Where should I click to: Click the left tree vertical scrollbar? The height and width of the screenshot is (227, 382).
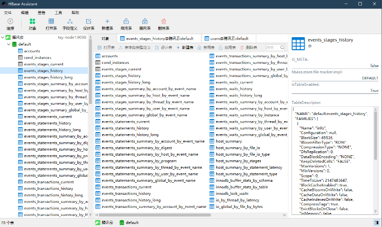[x=90, y=72]
